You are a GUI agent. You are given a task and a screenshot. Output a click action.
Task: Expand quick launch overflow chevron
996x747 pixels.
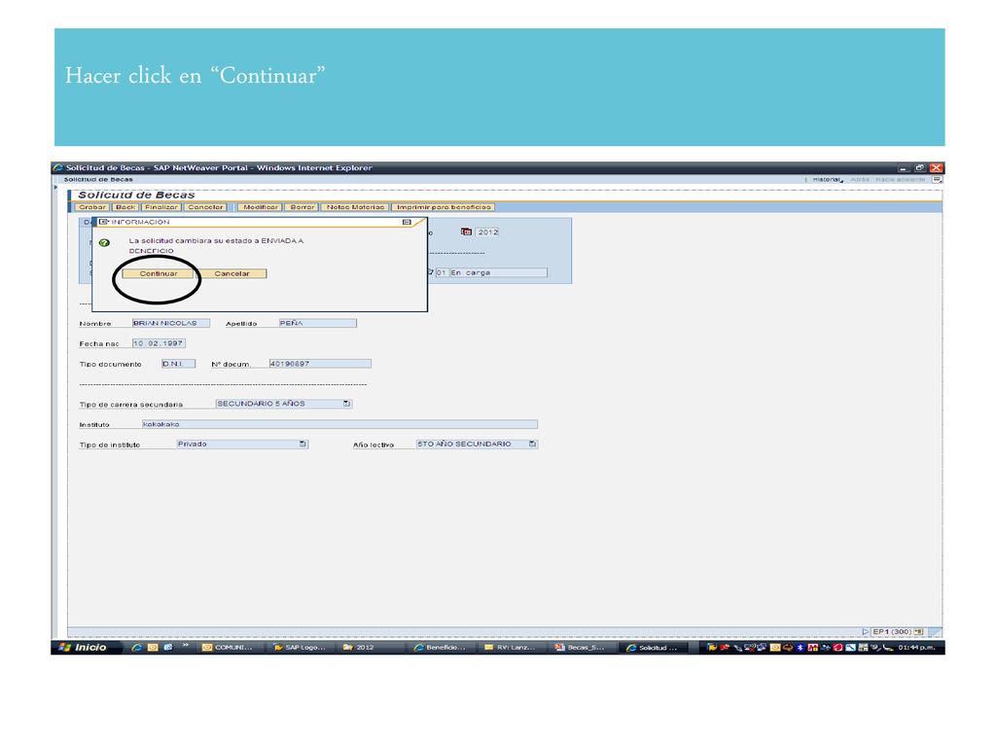[186, 646]
